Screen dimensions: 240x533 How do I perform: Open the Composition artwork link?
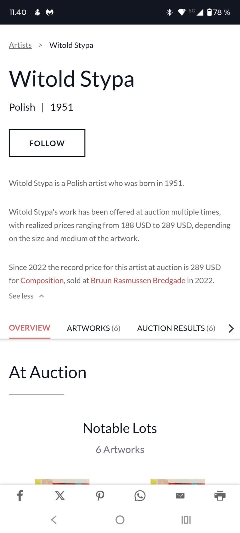click(x=42, y=280)
